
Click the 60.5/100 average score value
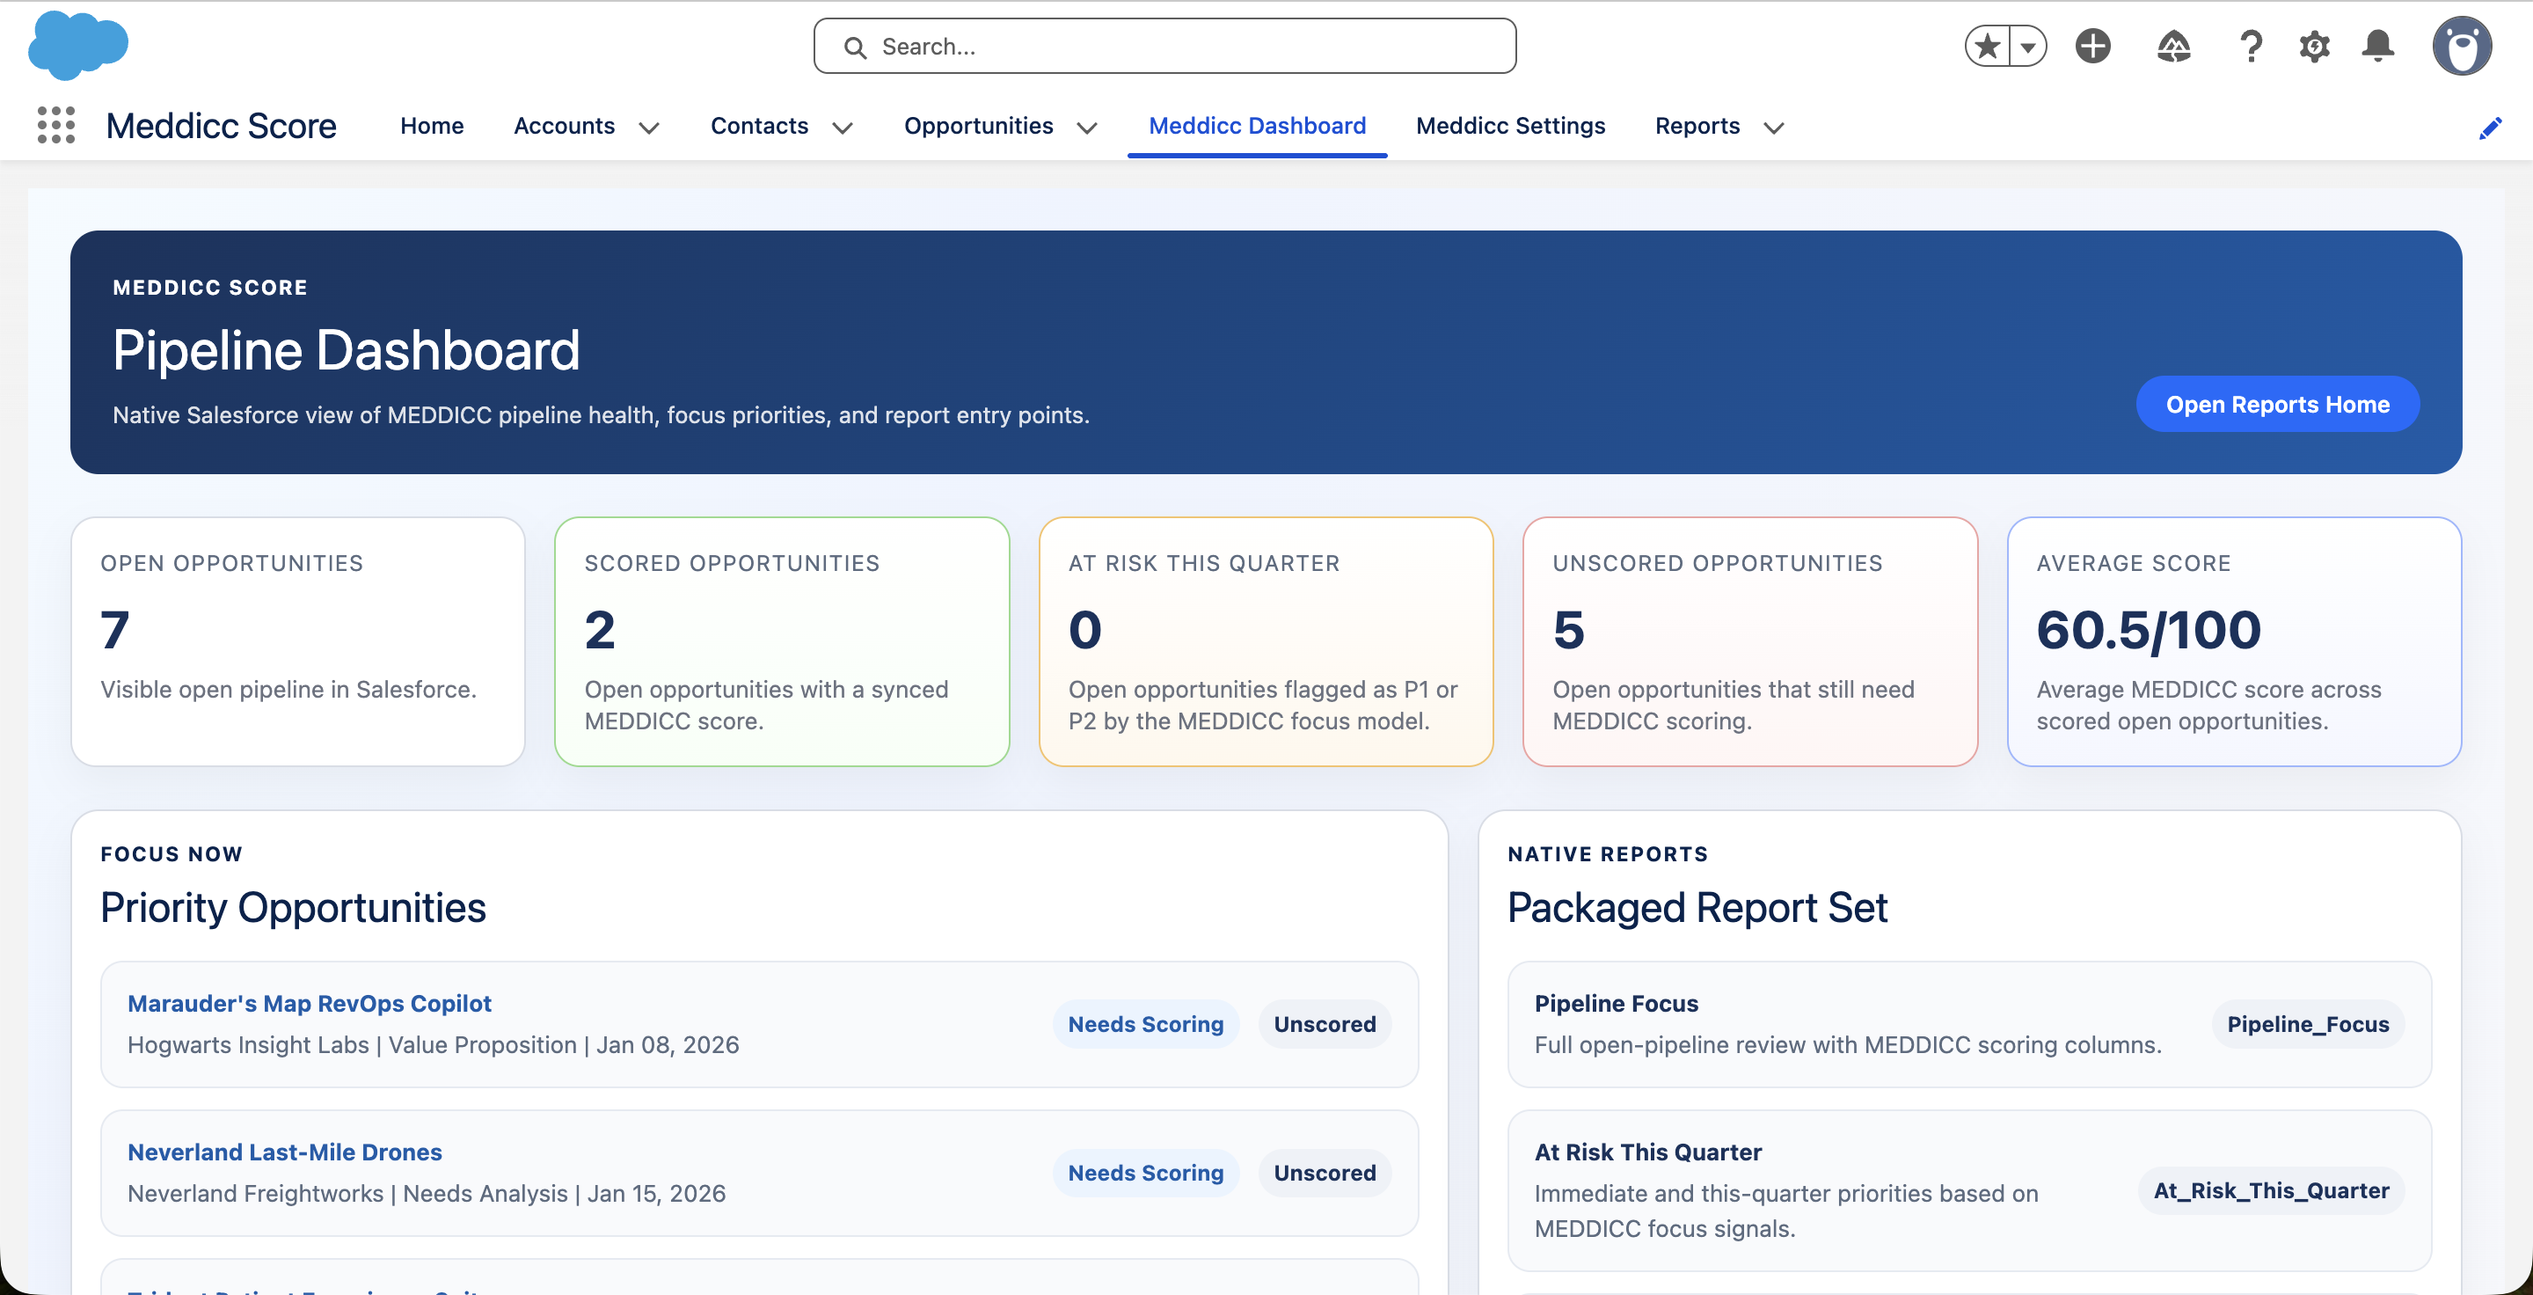click(x=2149, y=629)
